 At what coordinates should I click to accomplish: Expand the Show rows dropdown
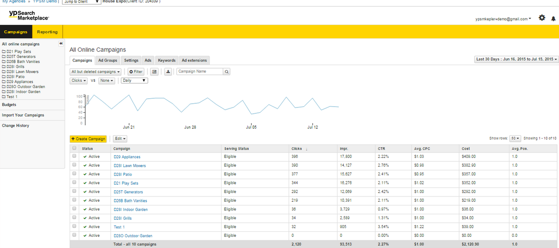(x=515, y=138)
